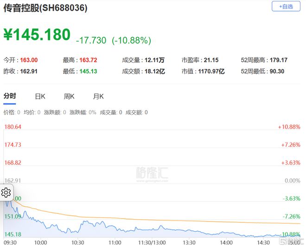Select the stock title 传音控股(SH688036)
The width and height of the screenshot is (306, 247).
(45, 8)
